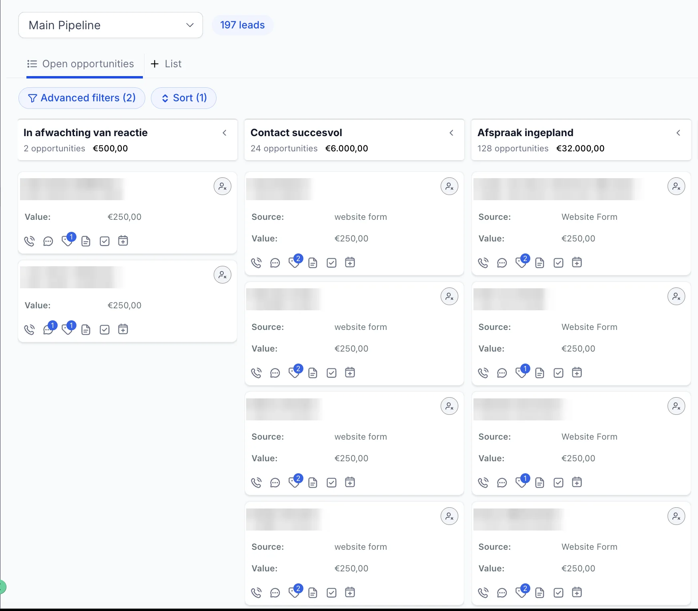Viewport: 698px width, 611px height.
Task: Collapse the Contact succesvol column
Action: [451, 133]
